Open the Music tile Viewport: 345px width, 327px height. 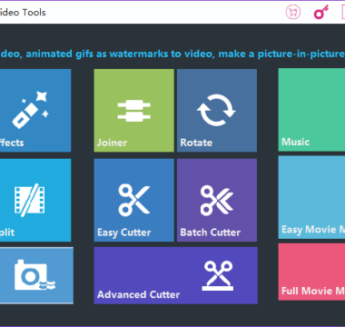pyautogui.click(x=311, y=110)
